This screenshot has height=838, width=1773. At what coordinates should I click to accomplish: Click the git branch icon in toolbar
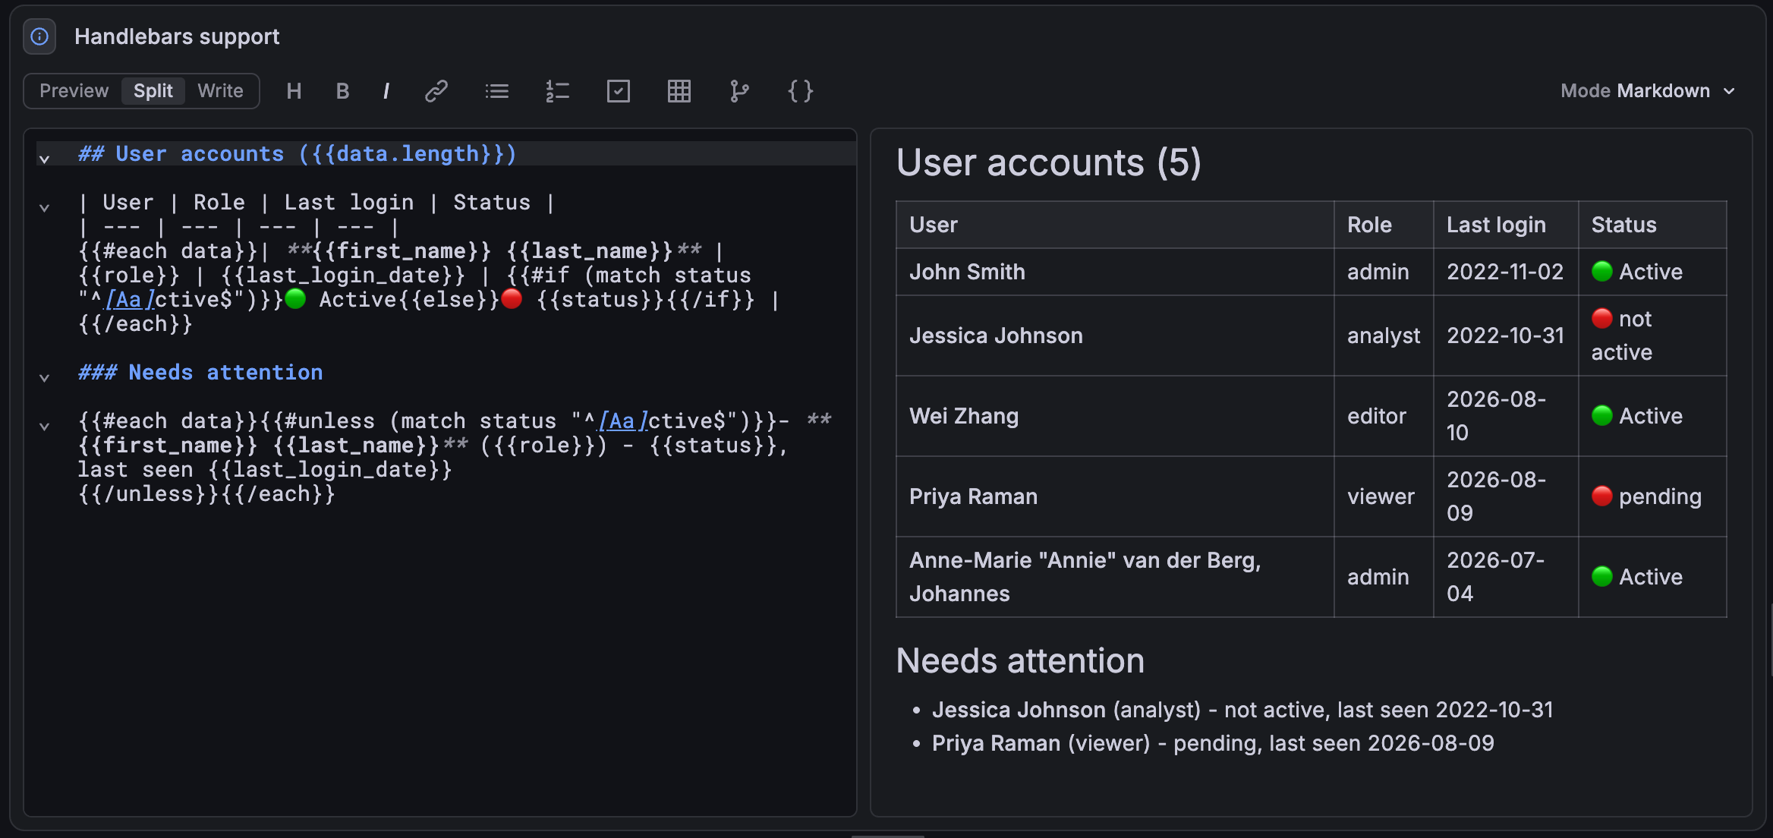point(739,91)
